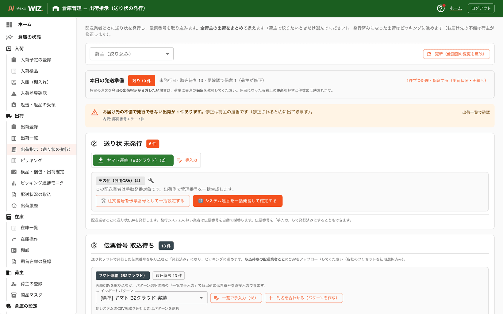Click the 在庫操作 swap arrows icon
This screenshot has width=503, height=314.
point(14,239)
